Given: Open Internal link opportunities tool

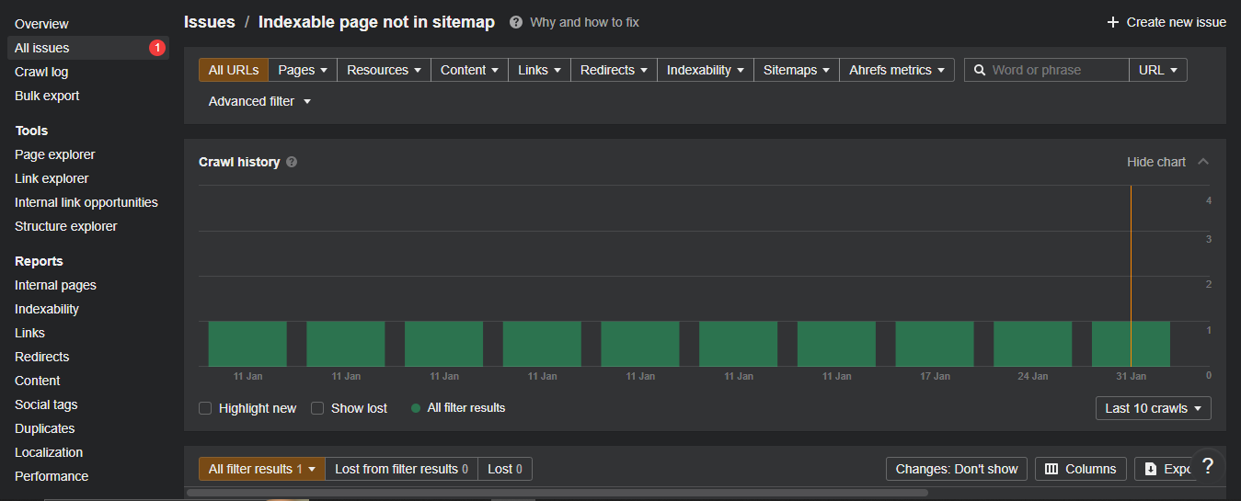Looking at the screenshot, I should click(x=86, y=202).
